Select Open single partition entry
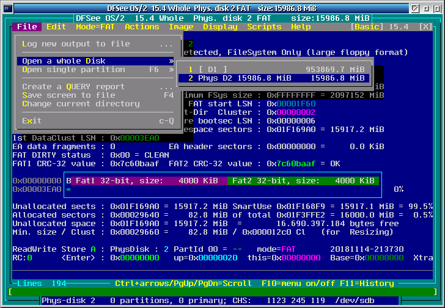The image size is (445, 308). (x=95, y=70)
